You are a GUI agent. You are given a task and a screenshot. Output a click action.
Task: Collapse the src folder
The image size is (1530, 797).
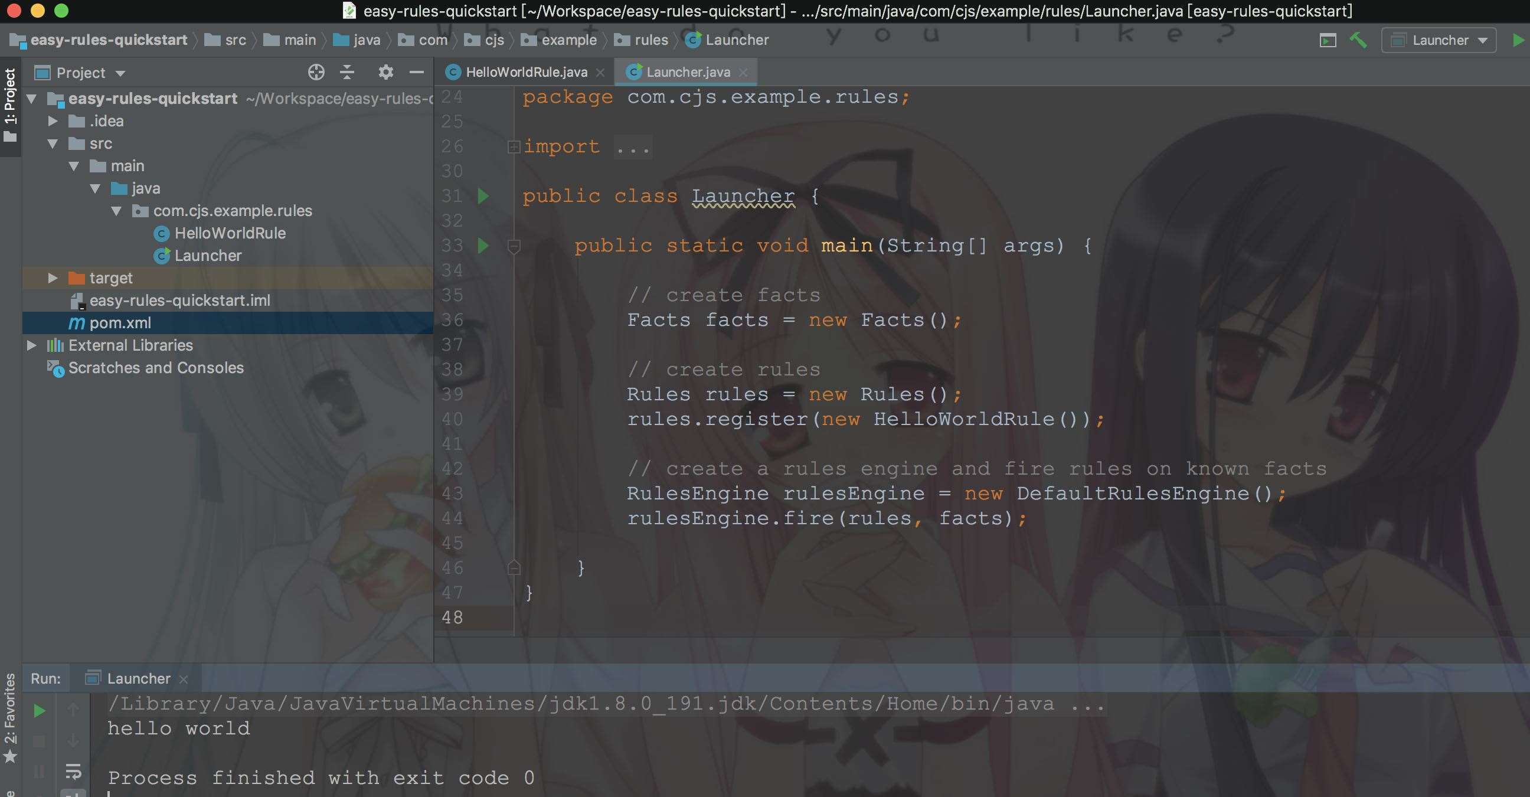(x=53, y=143)
